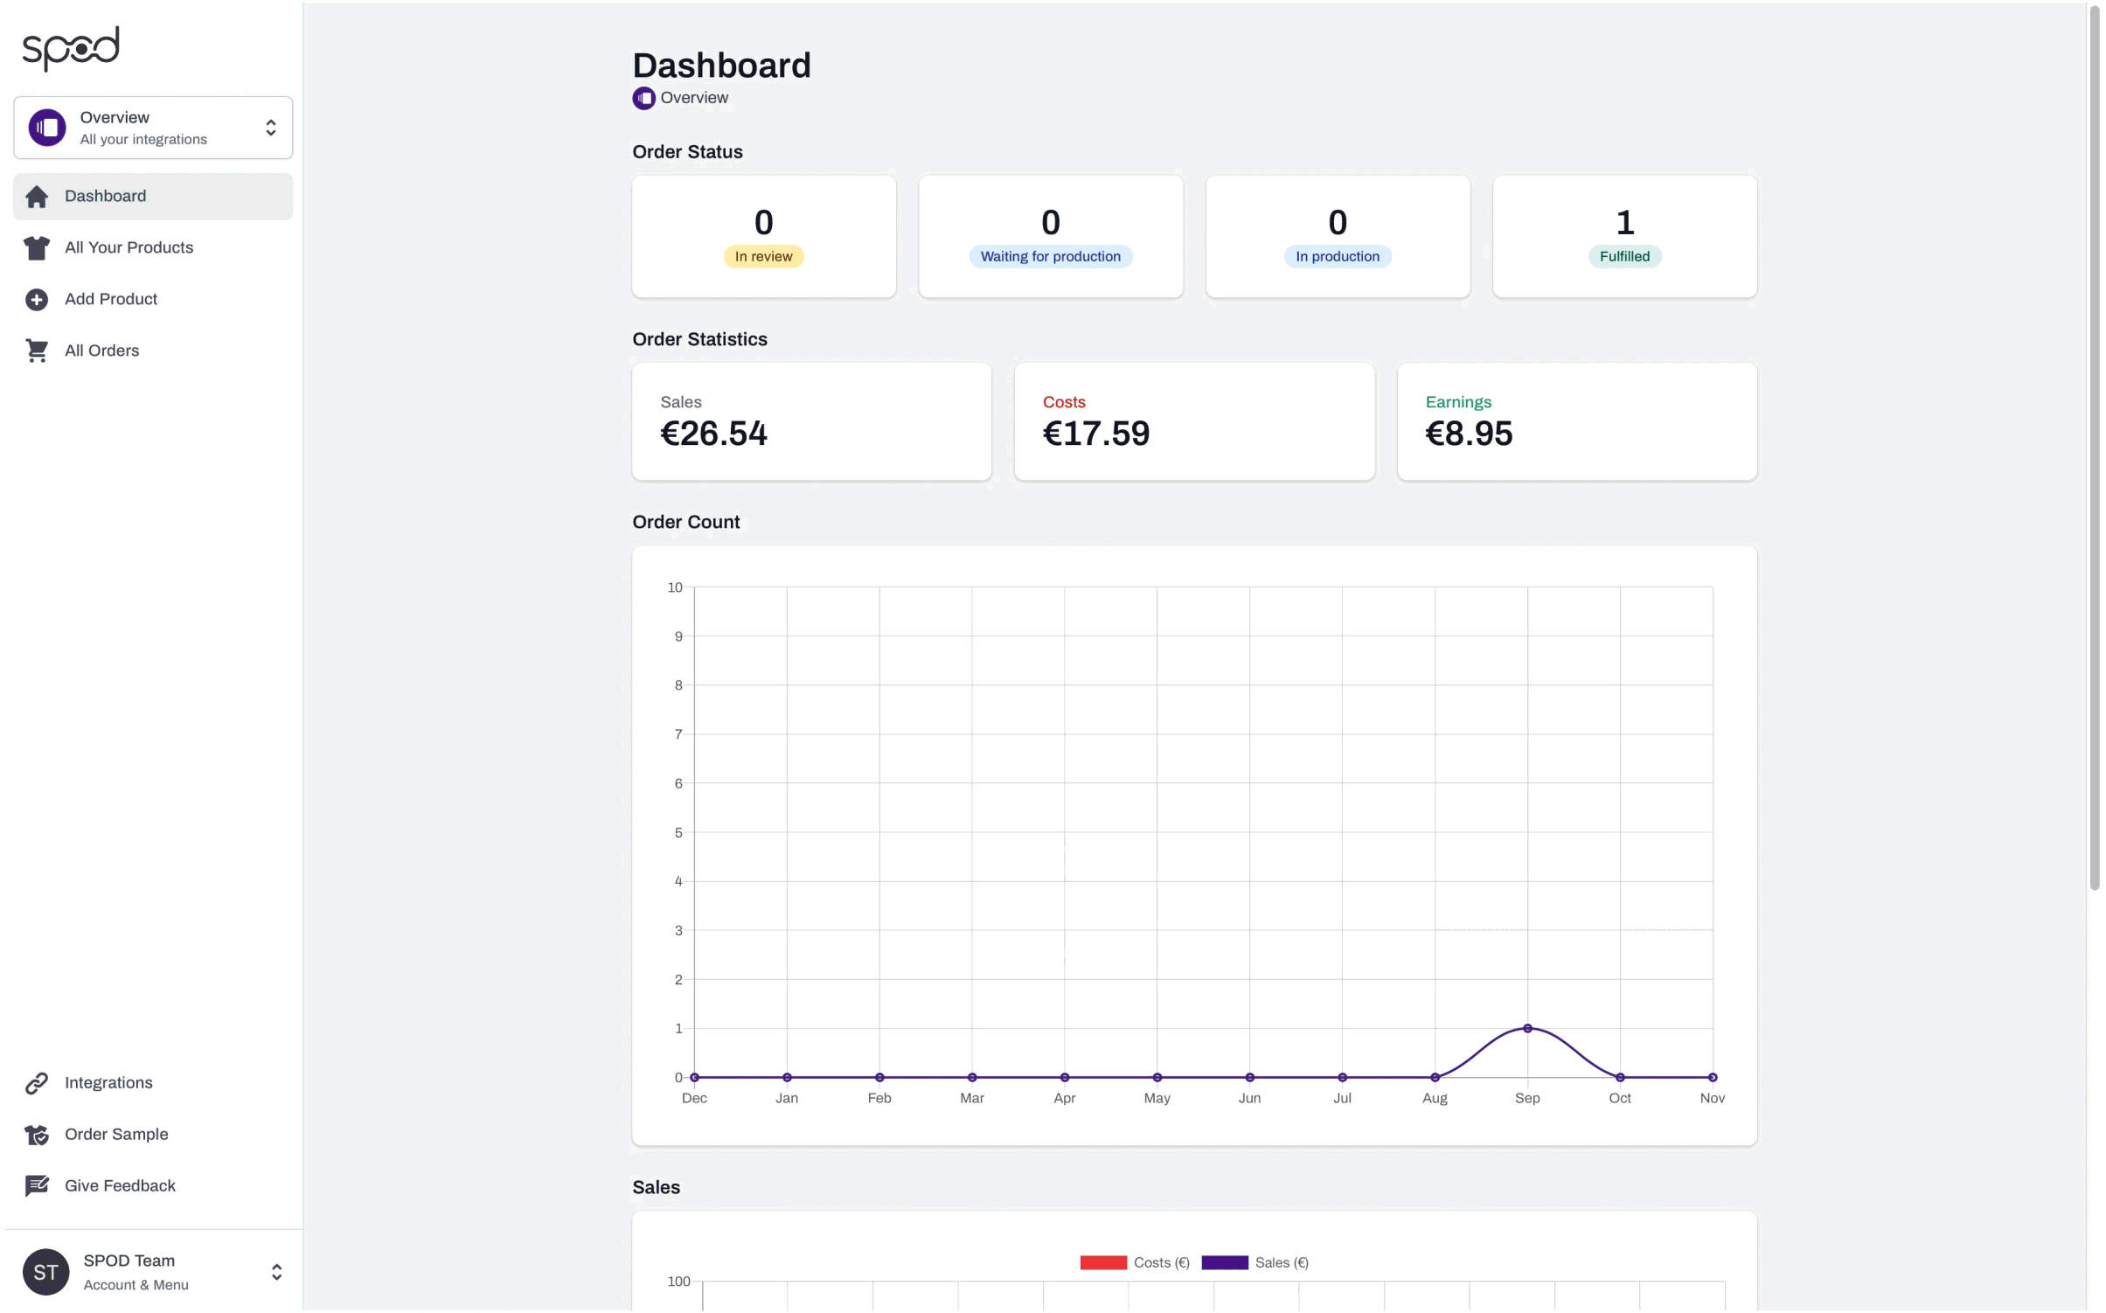Click the In review status badge
Viewport: 2106px width, 1313px height.
pyautogui.click(x=763, y=257)
